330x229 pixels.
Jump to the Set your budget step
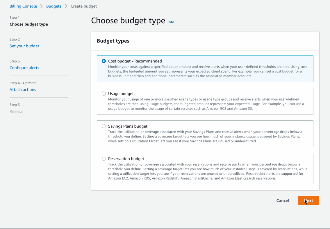tap(24, 46)
